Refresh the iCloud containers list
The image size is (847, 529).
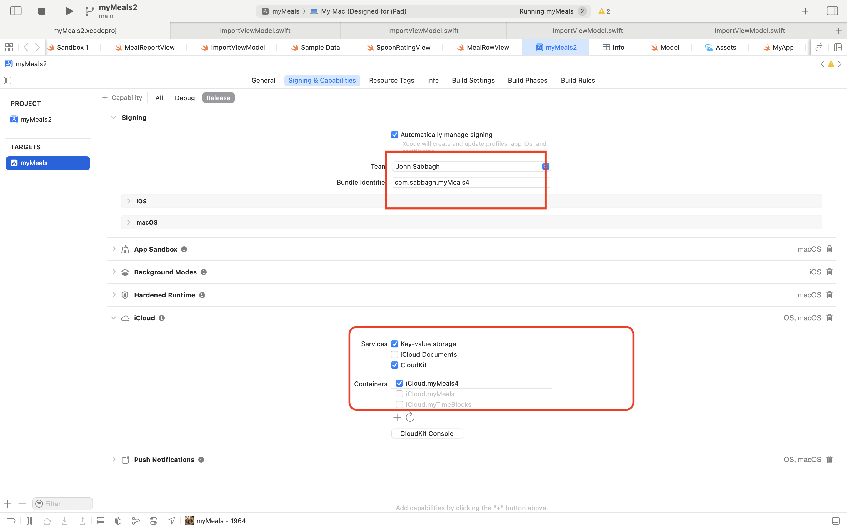pos(410,417)
